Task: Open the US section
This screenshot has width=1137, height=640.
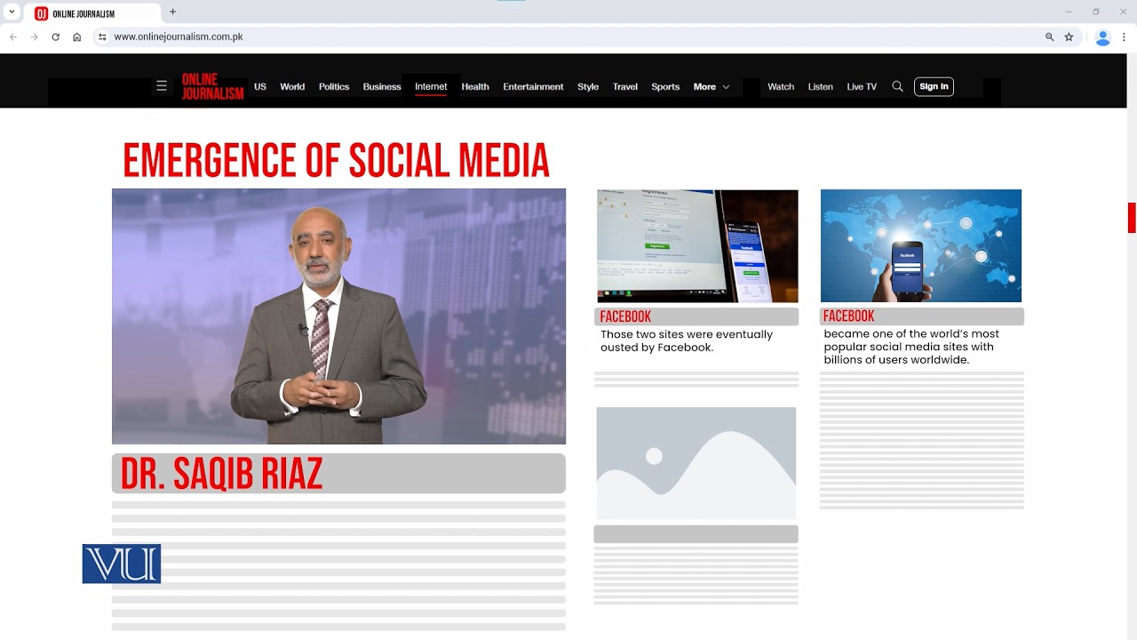Action: click(260, 86)
